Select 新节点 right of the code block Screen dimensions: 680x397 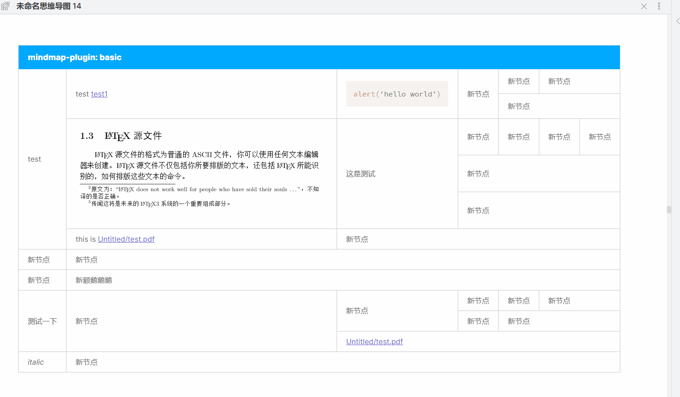tap(478, 94)
